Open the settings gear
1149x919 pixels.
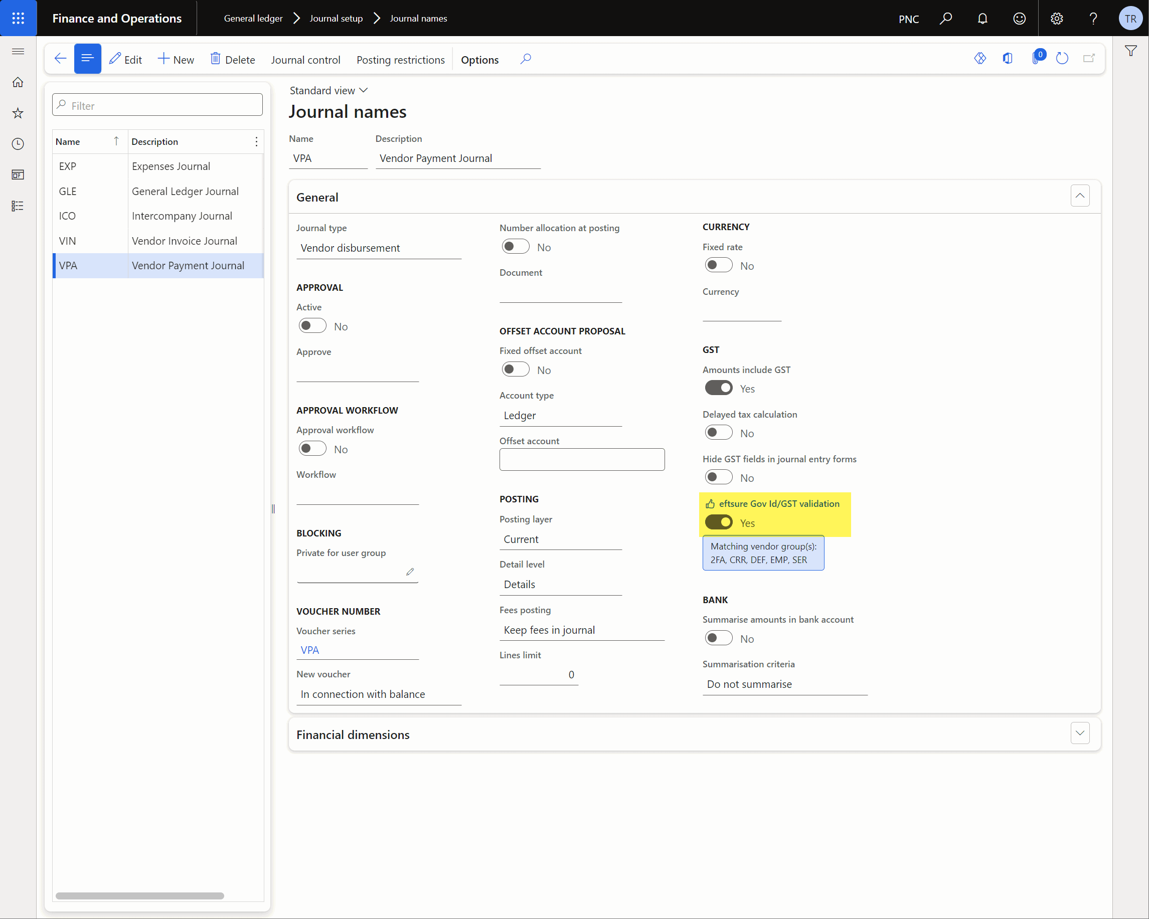coord(1056,19)
